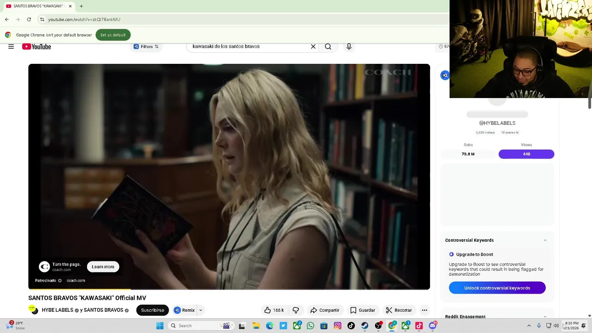Open File Explorer from the taskbar

pos(256,326)
